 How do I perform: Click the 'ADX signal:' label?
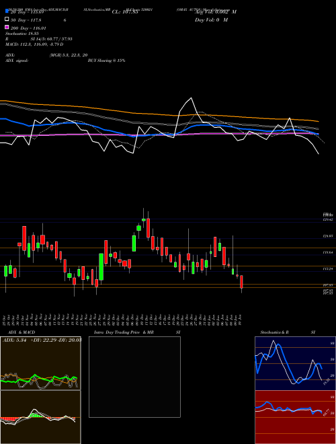17,61
